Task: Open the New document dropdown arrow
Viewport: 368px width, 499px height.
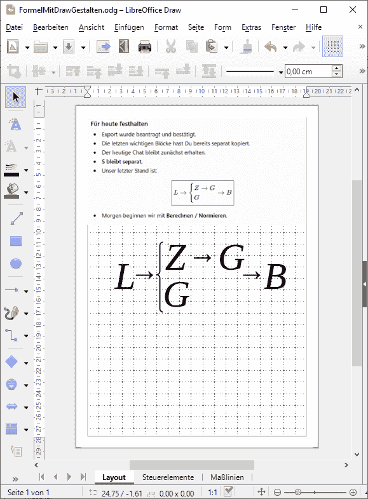Action: [27, 48]
